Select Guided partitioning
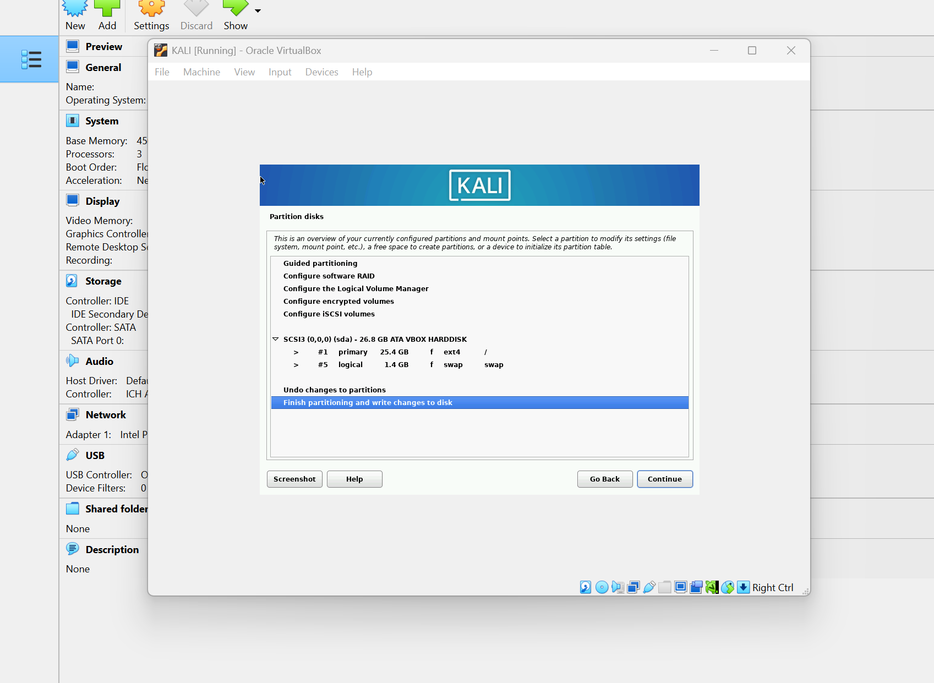Viewport: 934px width, 683px height. [480, 263]
